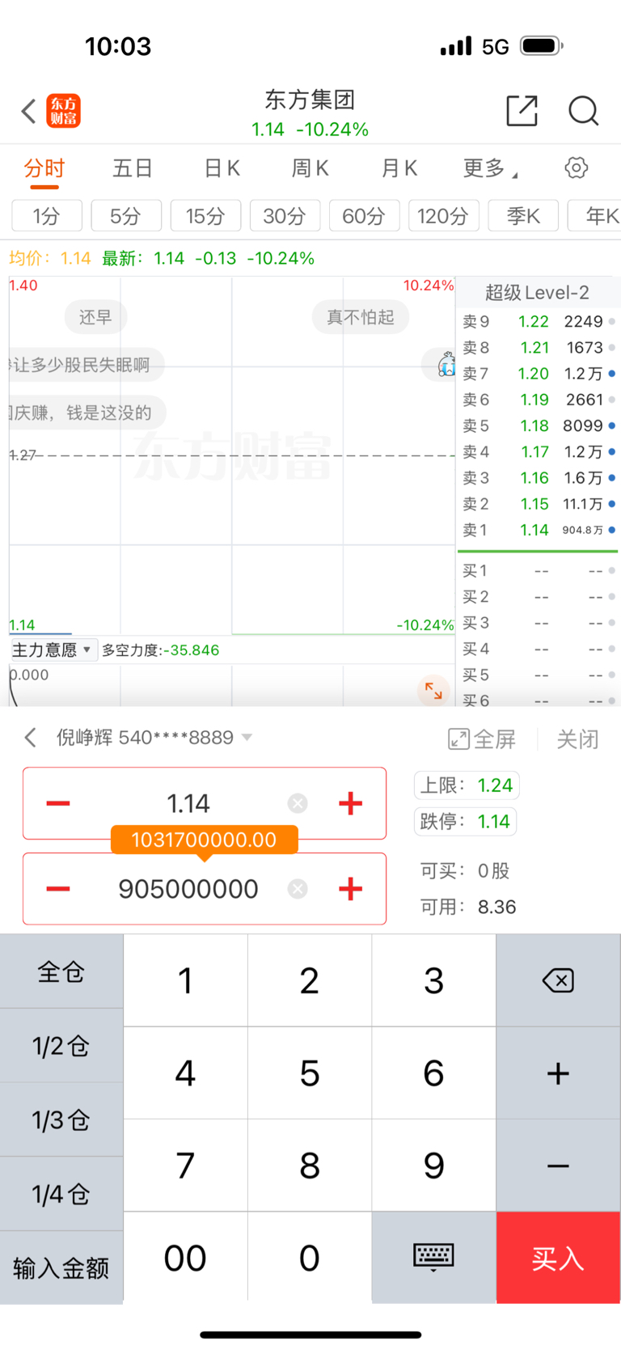Go back using the arrow beside 倪峥辉
The width and height of the screenshot is (621, 1350).
tap(31, 738)
